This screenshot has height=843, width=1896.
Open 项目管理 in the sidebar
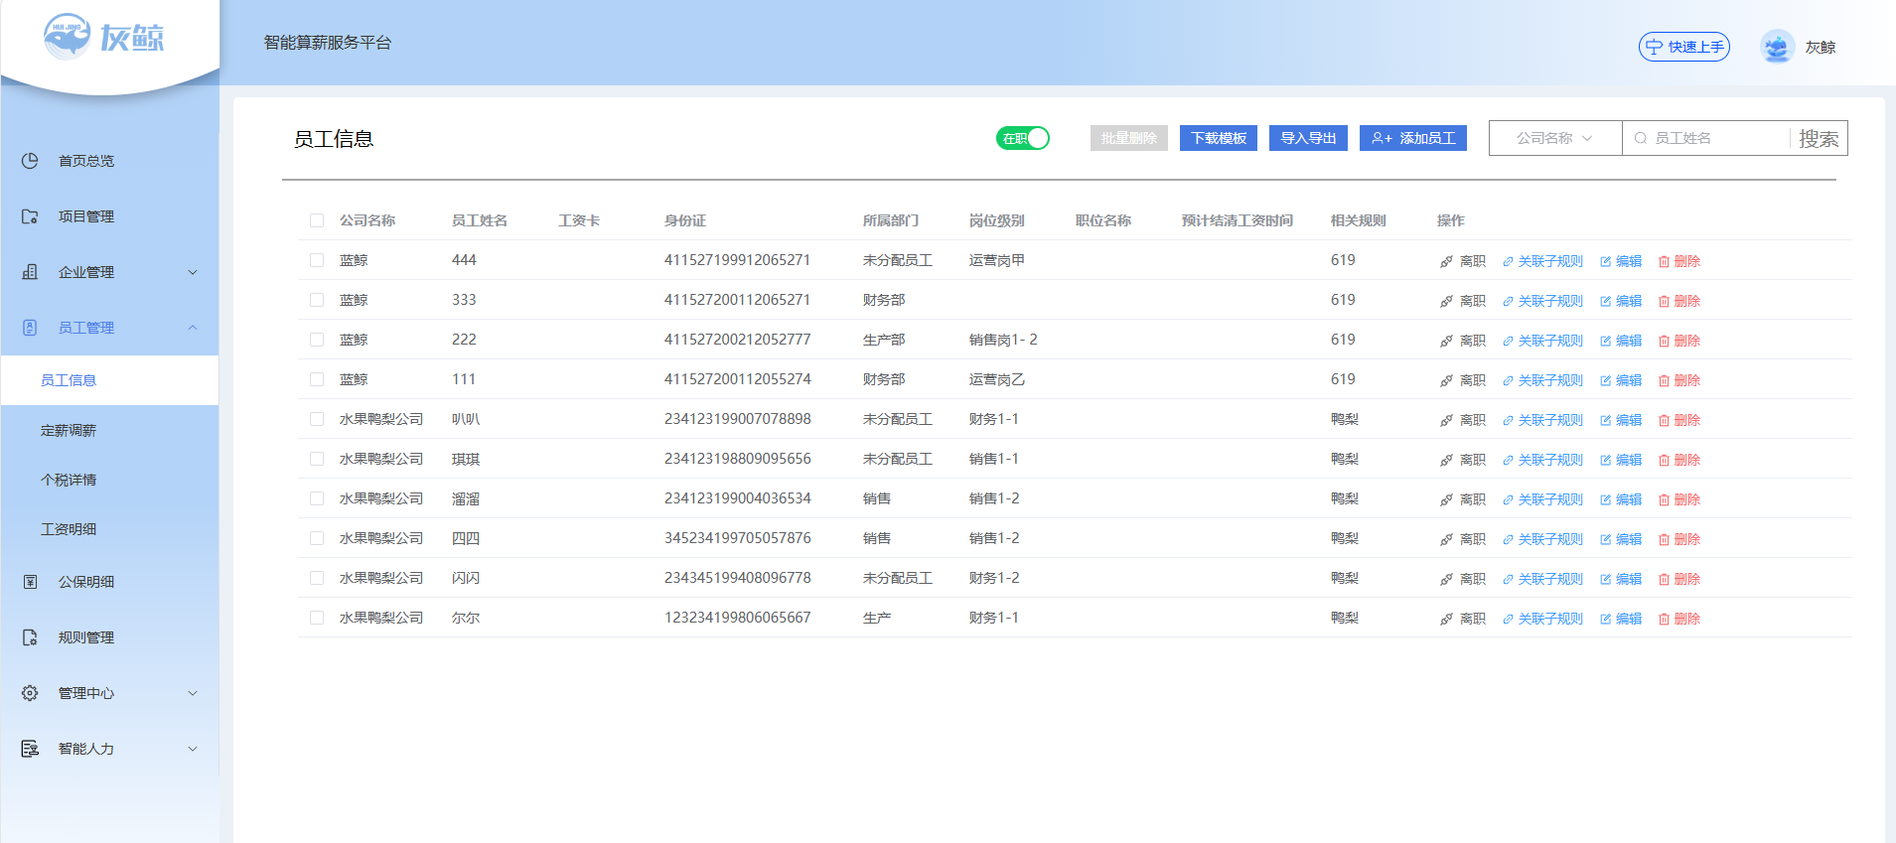[109, 216]
